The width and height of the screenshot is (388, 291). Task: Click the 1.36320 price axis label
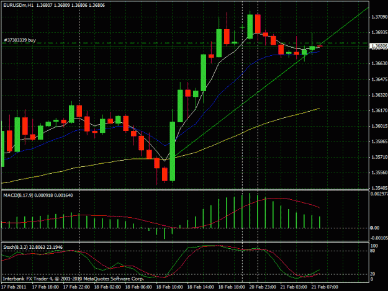(x=379, y=95)
